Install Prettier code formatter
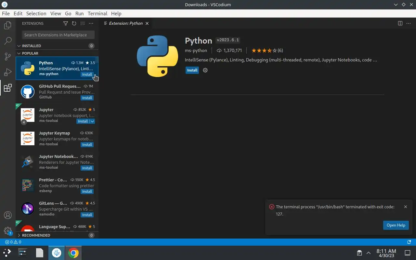The height and width of the screenshot is (260, 416). click(x=87, y=191)
